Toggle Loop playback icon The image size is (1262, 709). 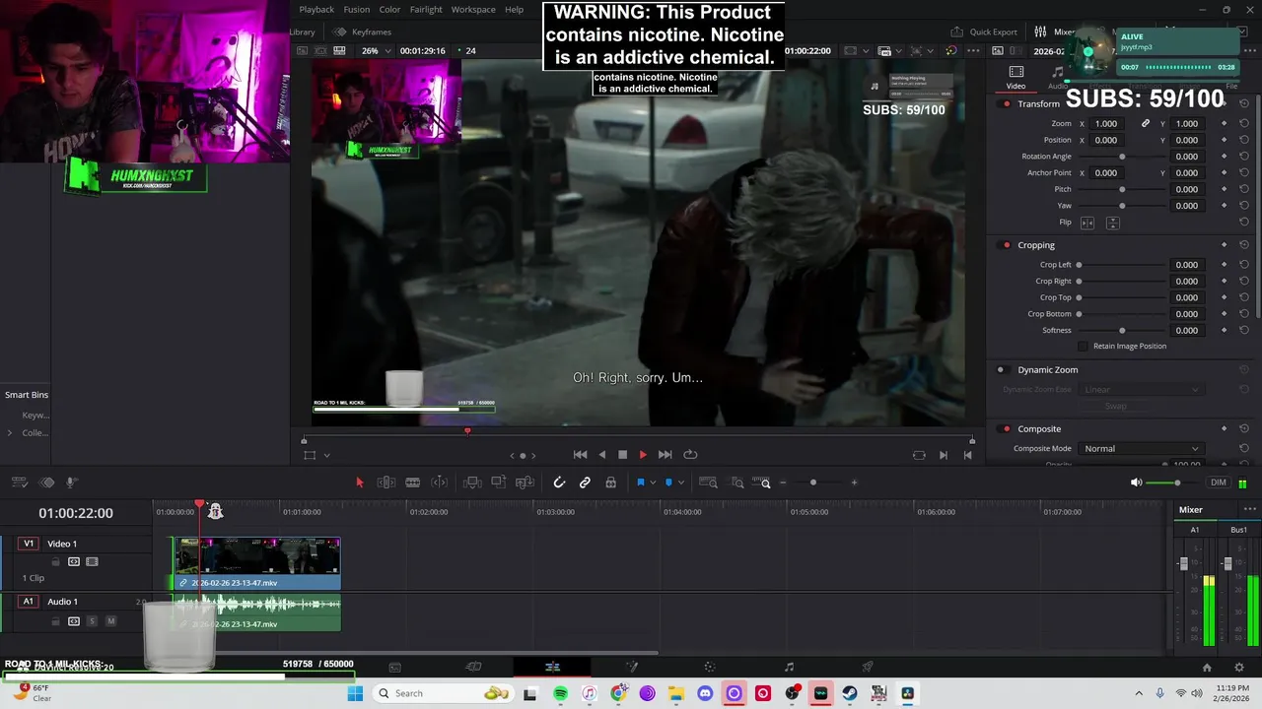pos(690,455)
